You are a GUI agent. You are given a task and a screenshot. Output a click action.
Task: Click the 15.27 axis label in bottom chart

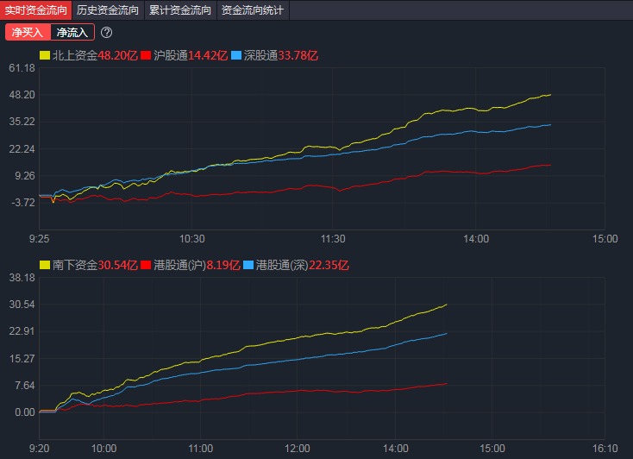click(x=22, y=358)
